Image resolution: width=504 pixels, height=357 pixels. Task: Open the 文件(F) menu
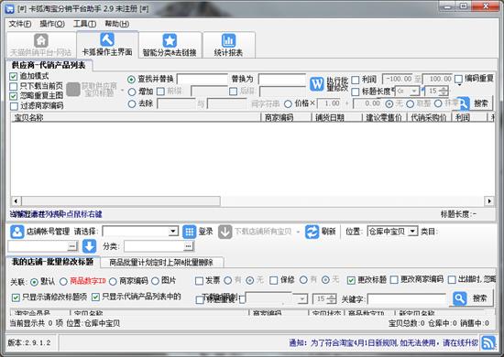pos(20,24)
